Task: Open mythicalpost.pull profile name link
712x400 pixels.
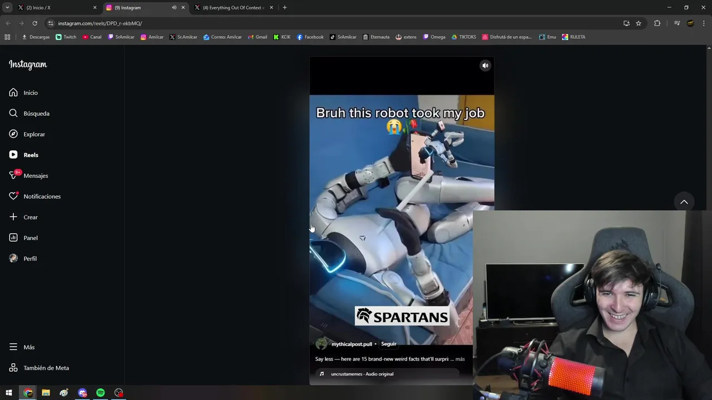Action: 352,344
